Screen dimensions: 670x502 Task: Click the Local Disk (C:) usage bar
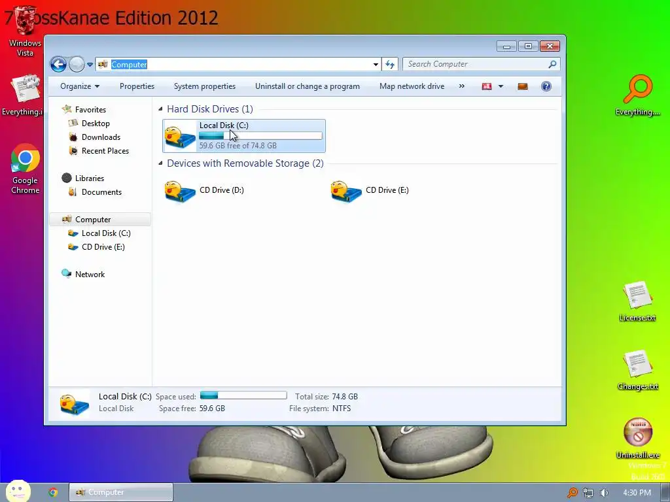pos(260,136)
